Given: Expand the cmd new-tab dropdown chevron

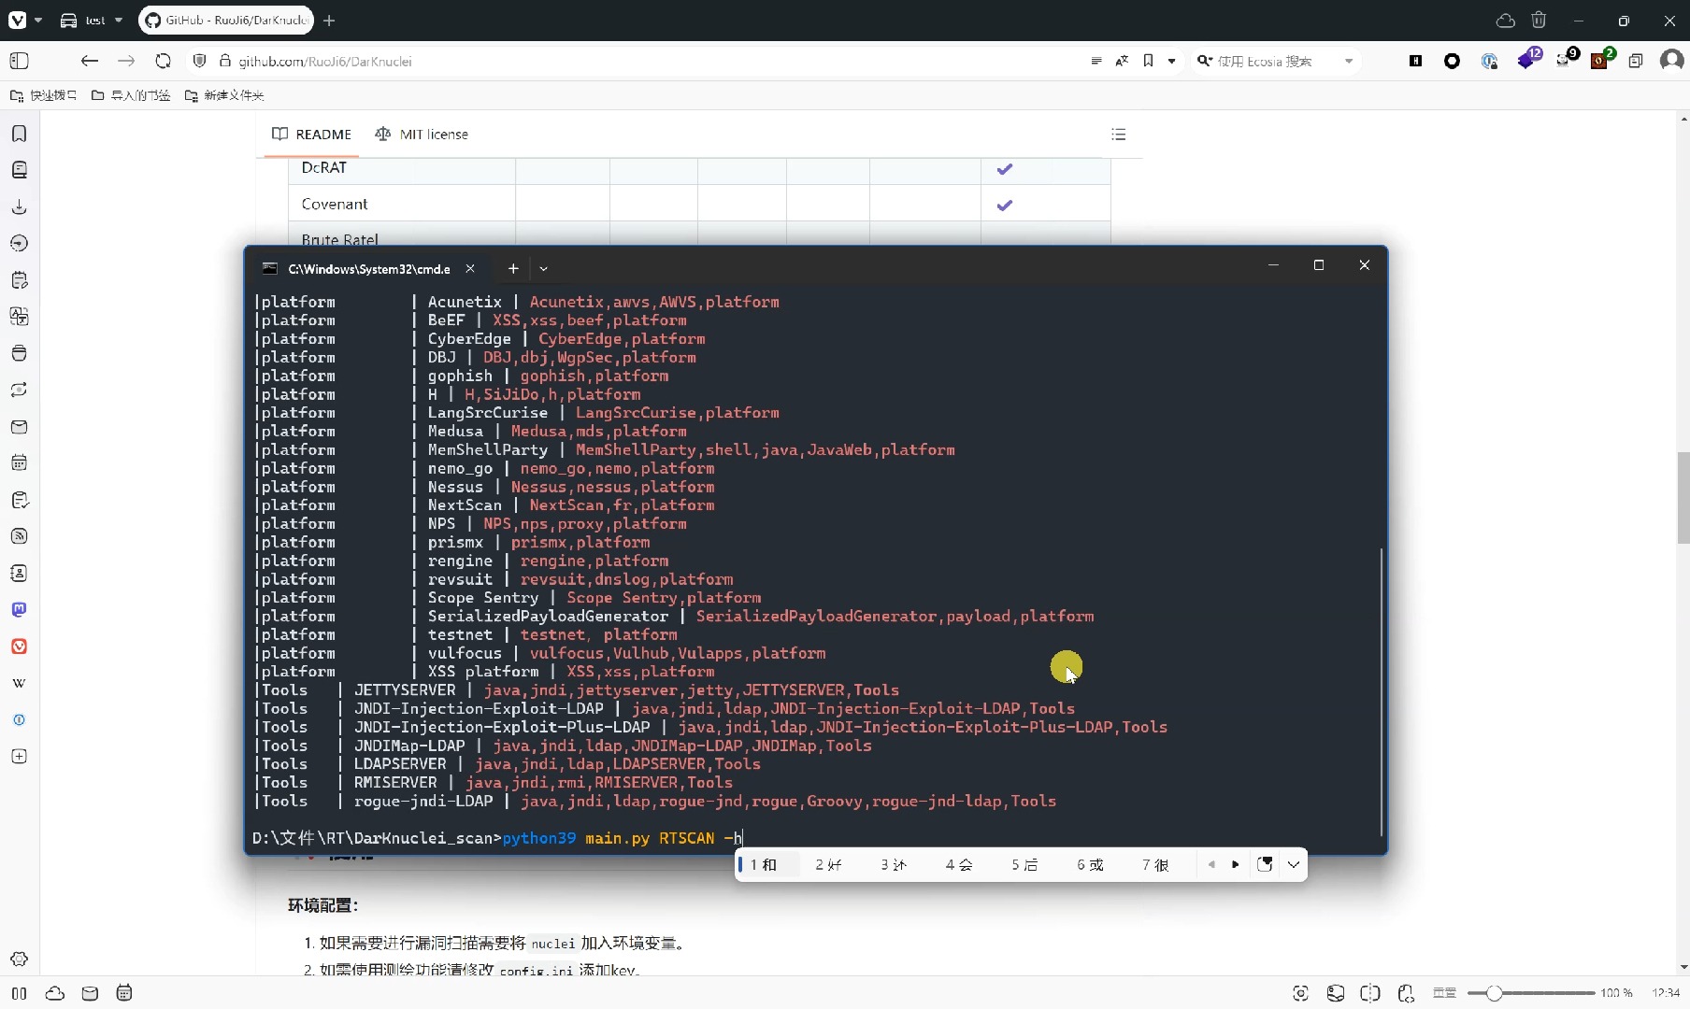Looking at the screenshot, I should 543,269.
